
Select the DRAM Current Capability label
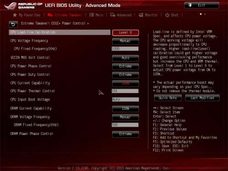pyautogui.click(x=31, y=109)
